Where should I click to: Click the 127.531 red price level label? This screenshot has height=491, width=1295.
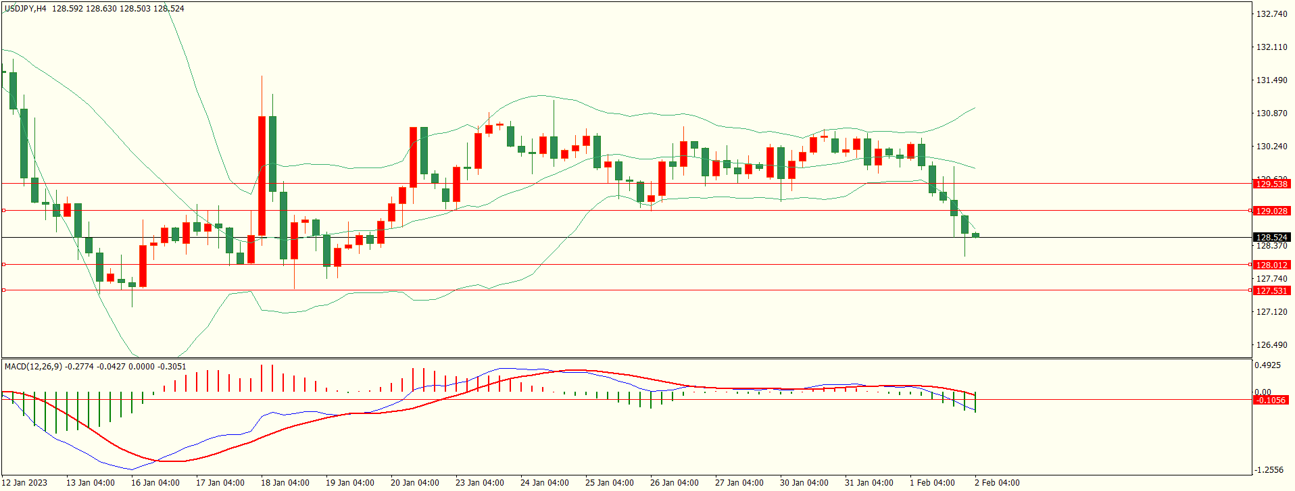tap(1271, 290)
